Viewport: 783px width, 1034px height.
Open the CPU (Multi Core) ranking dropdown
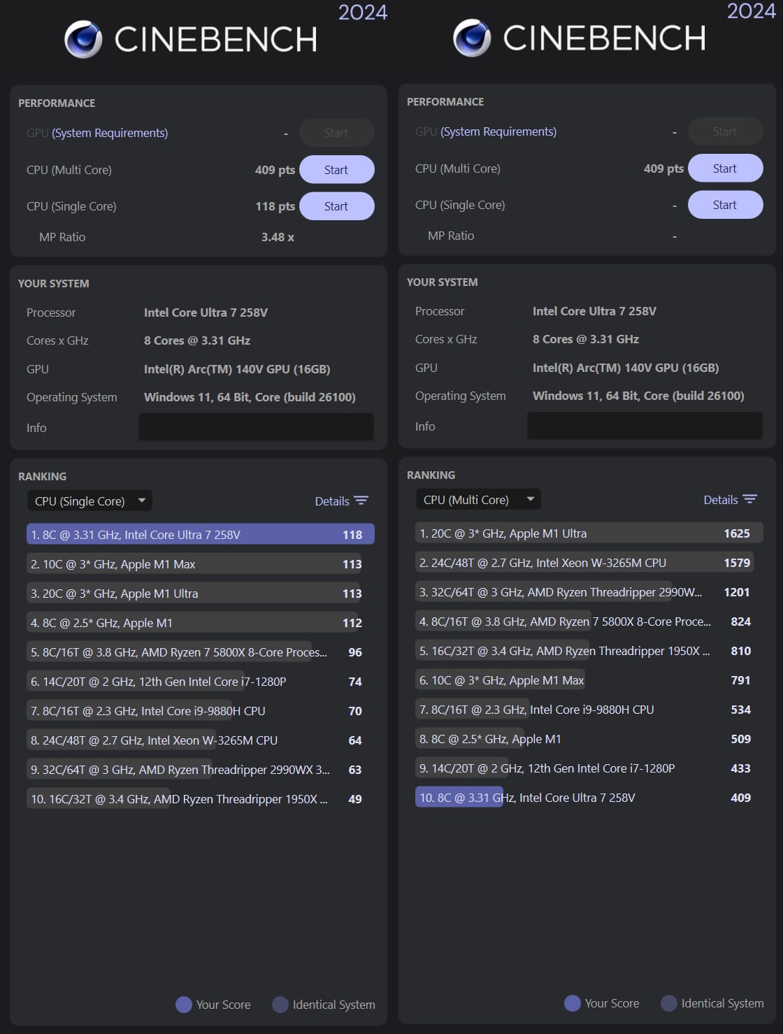[x=478, y=500]
